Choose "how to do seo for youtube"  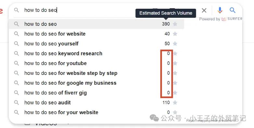(x=96, y=63)
